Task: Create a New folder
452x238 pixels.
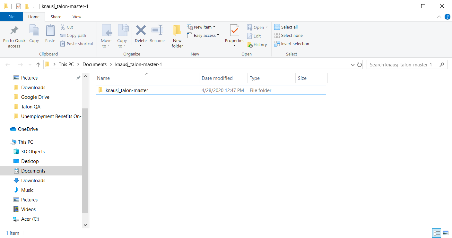Action: click(177, 37)
